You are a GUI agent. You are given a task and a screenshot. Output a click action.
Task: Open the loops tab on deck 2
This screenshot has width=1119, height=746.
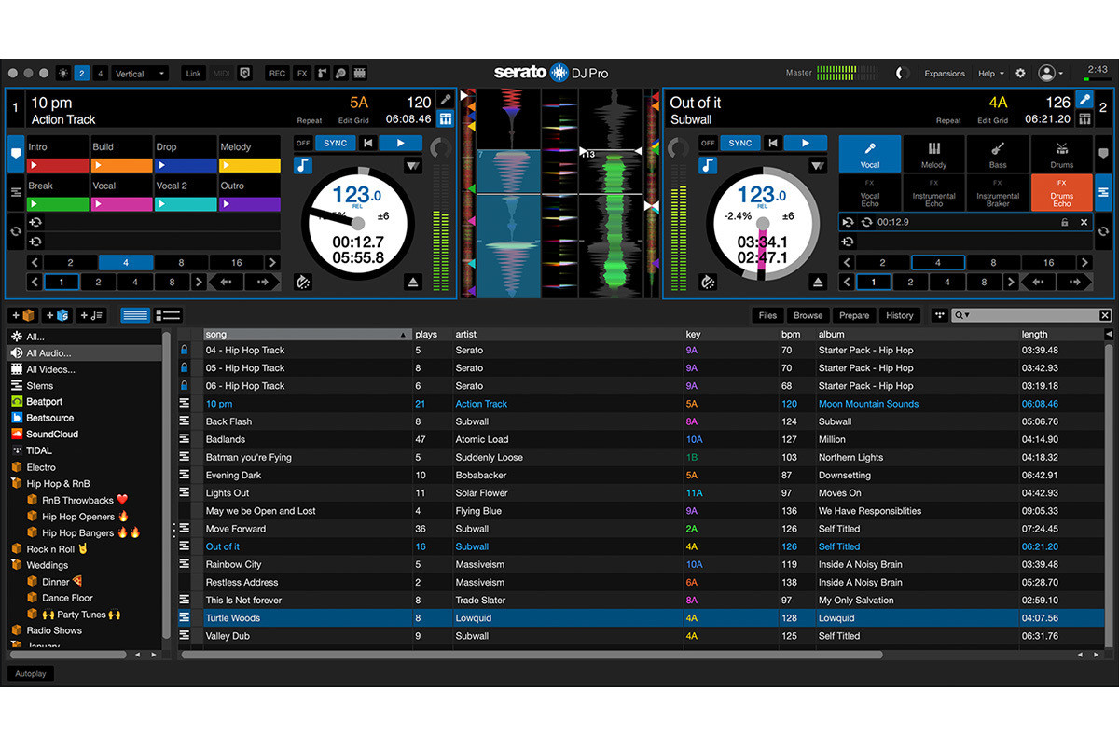[x=1103, y=231]
